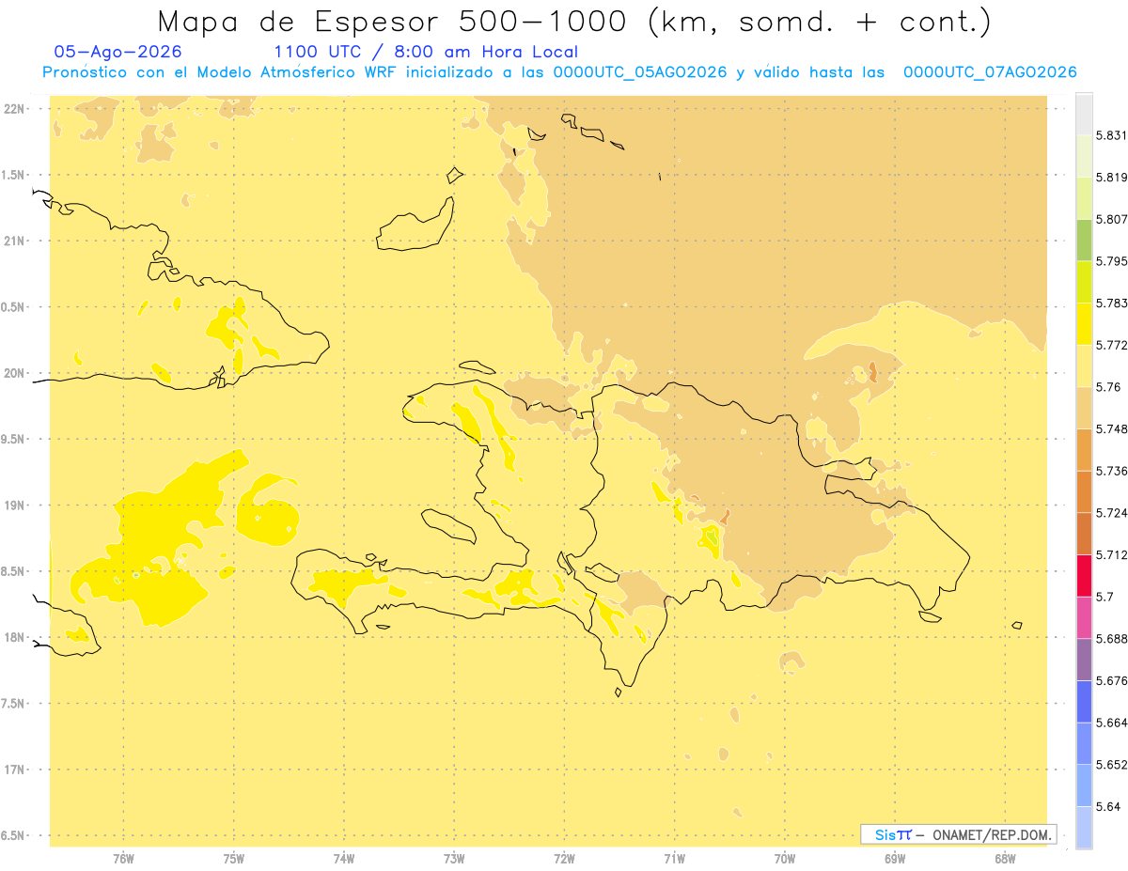Click the 1.5N axis label
Screen dimensions: 1128x871
tap(14, 175)
